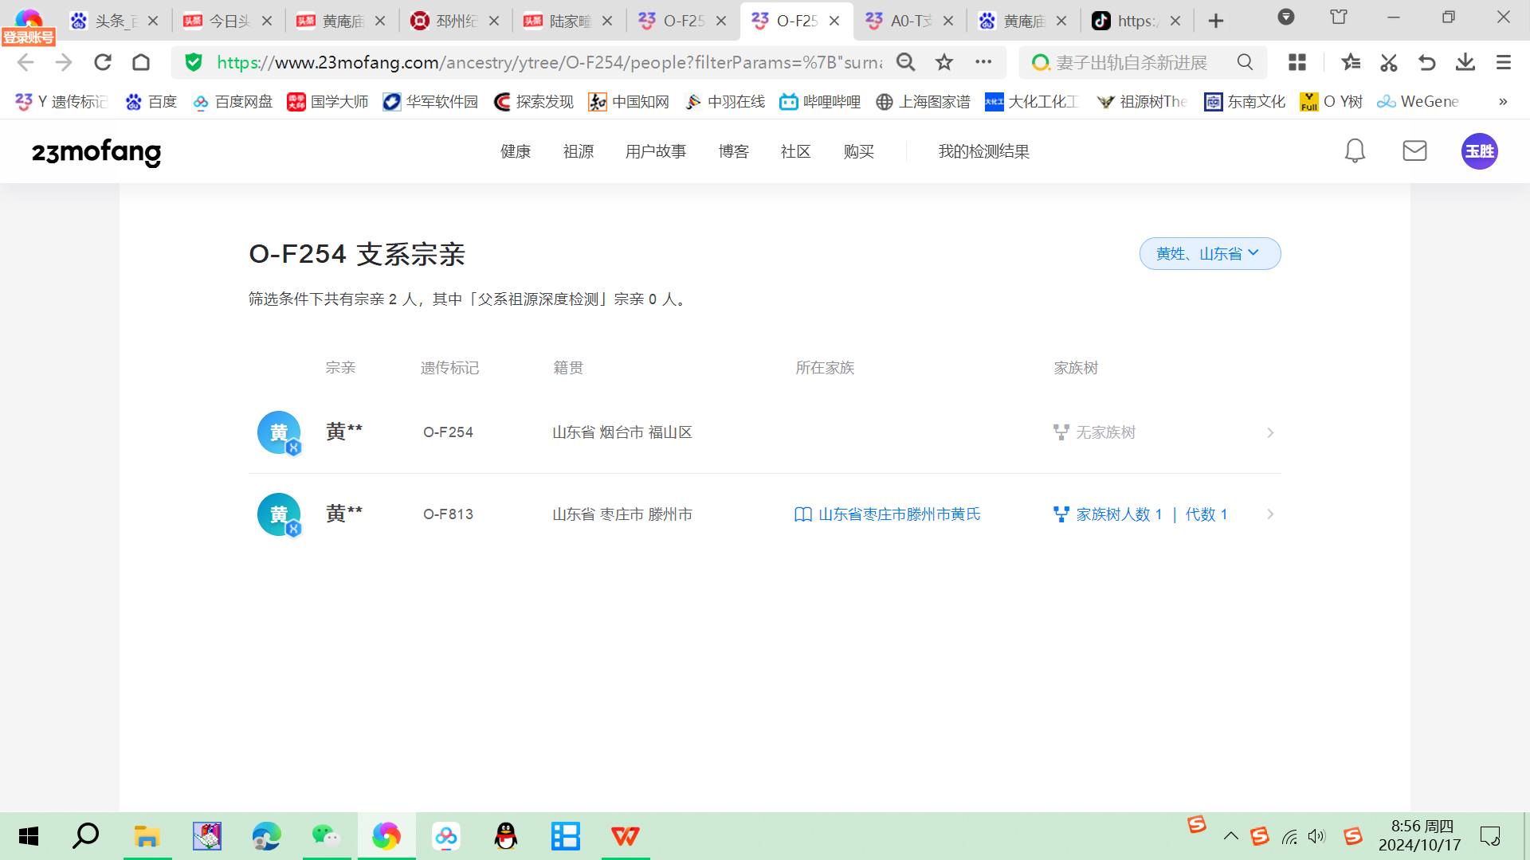Click the 23mofang logo
The height and width of the screenshot is (860, 1530).
tap(96, 151)
